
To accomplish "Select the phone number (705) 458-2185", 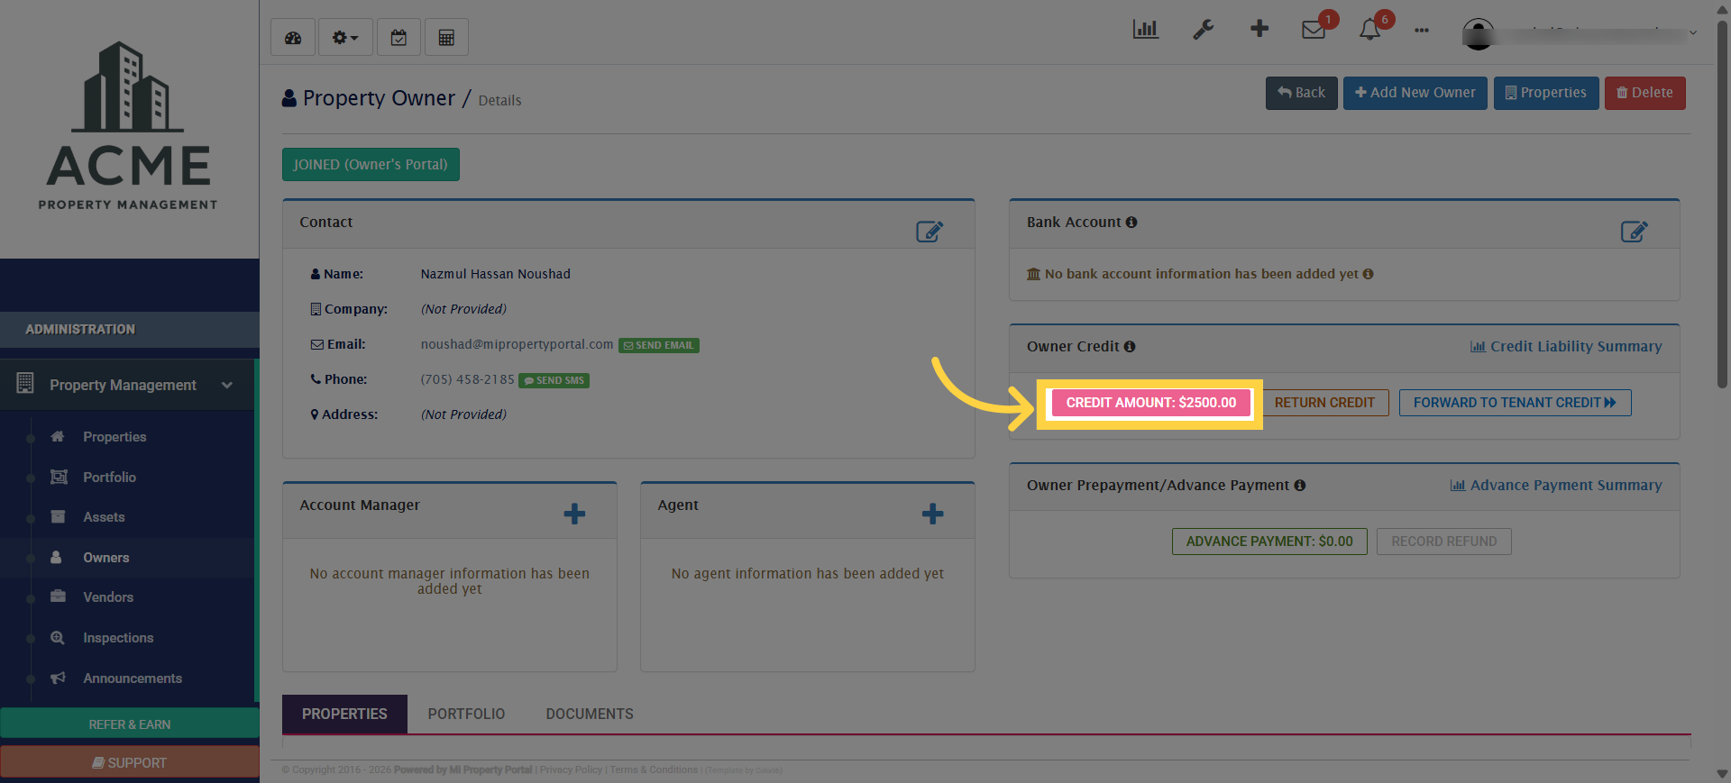I will (467, 380).
